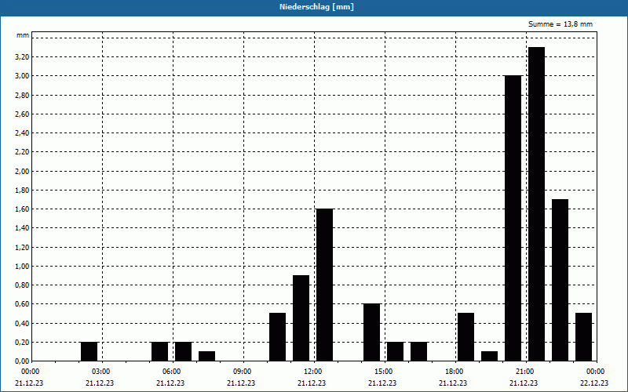Select the 1,20 y-axis value
The height and width of the screenshot is (392, 628).
click(x=22, y=247)
